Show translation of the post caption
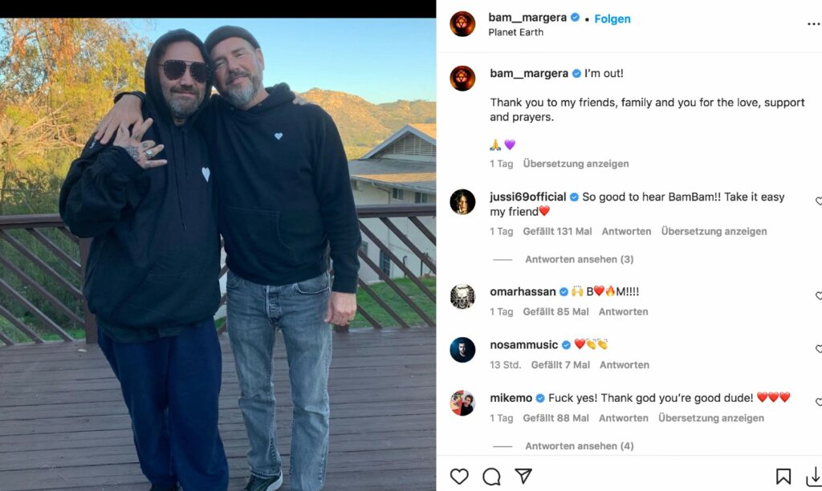This screenshot has height=491, width=822. coord(576,164)
